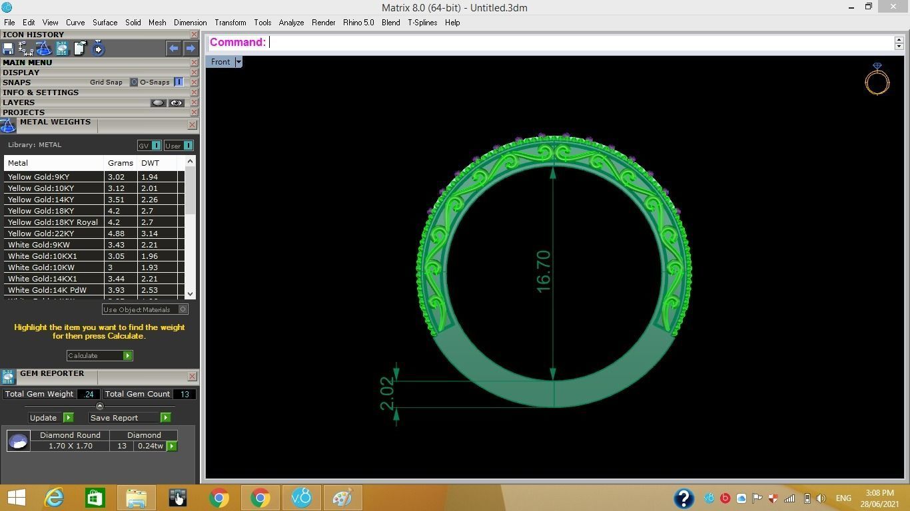This screenshot has height=511, width=910.
Task: Open the Dimension tool from Icon History
Action: (x=26, y=49)
